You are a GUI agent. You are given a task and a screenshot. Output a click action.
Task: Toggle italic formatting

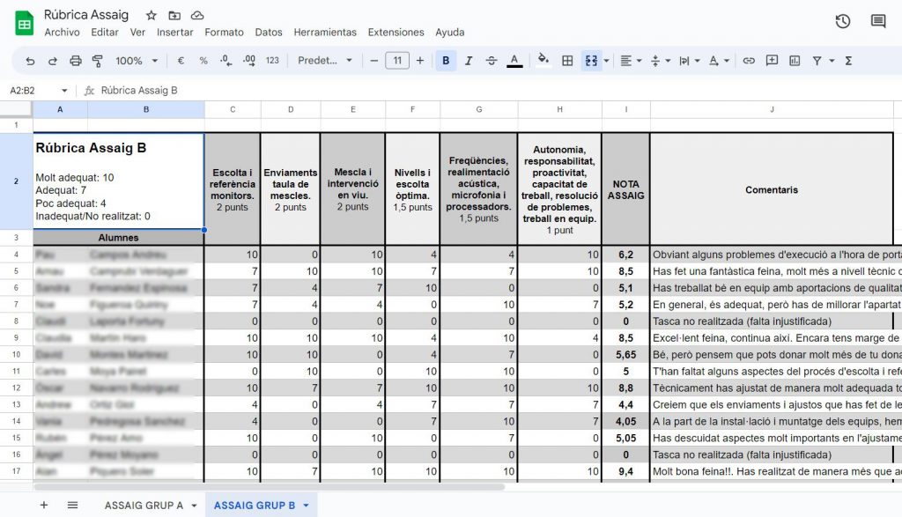pos(469,61)
